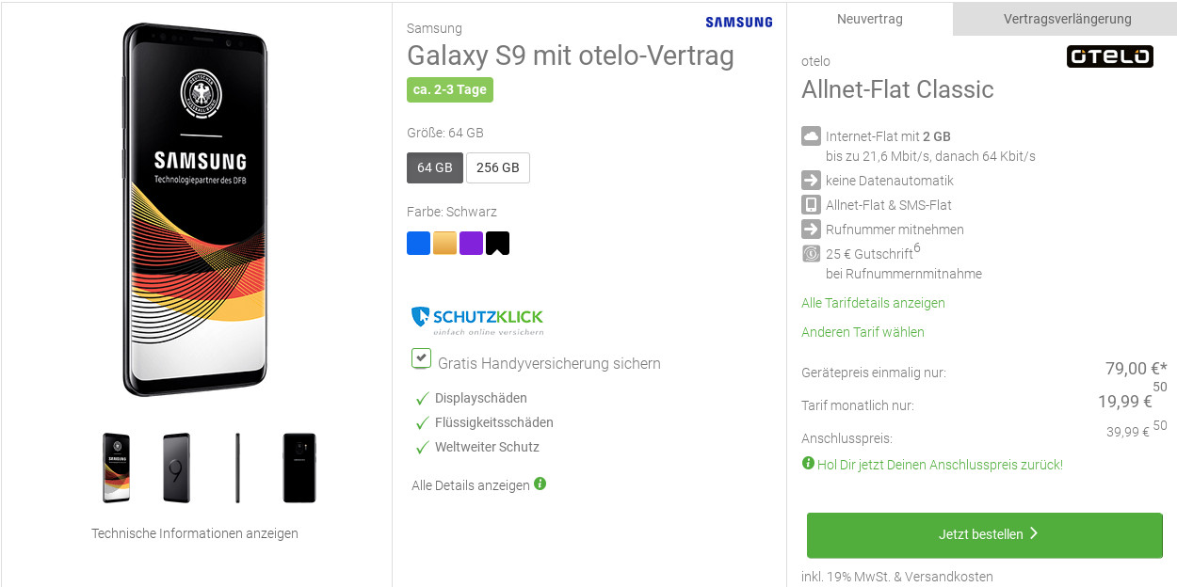This screenshot has height=587, width=1177.
Task: Open Anderen Tarif wählen link
Action: (863, 332)
